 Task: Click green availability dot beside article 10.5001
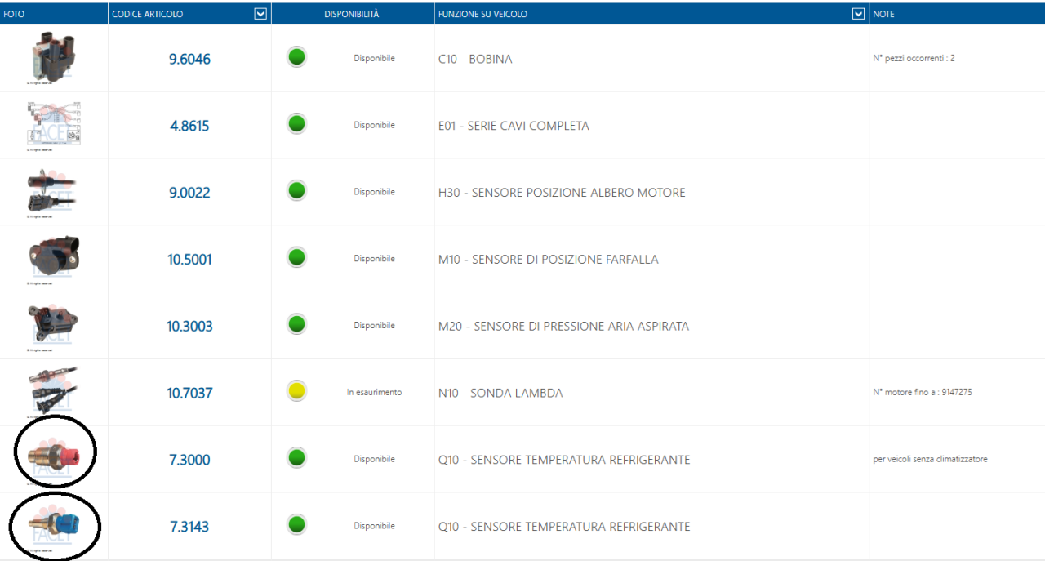pos(297,258)
